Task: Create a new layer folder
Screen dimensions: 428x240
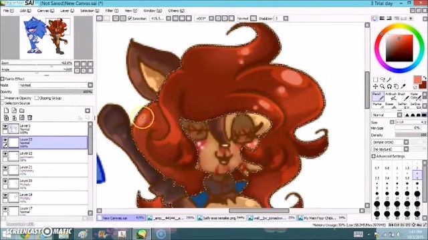Action: click(x=22, y=111)
